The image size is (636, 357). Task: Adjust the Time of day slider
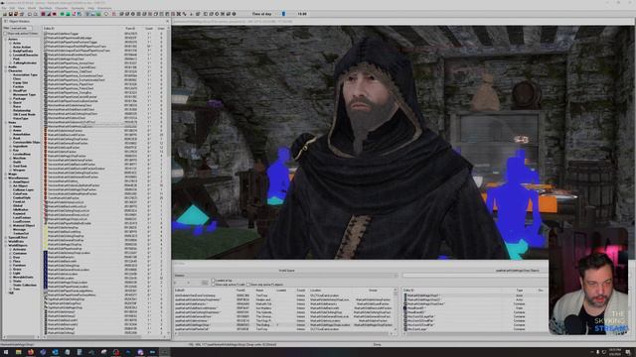283,14
